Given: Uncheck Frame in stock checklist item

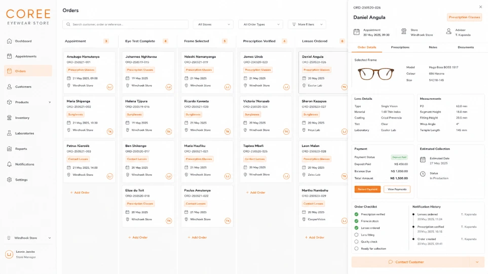Looking at the screenshot, I should tap(356, 221).
